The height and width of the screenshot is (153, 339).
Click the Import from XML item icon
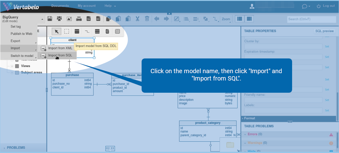(x=44, y=48)
